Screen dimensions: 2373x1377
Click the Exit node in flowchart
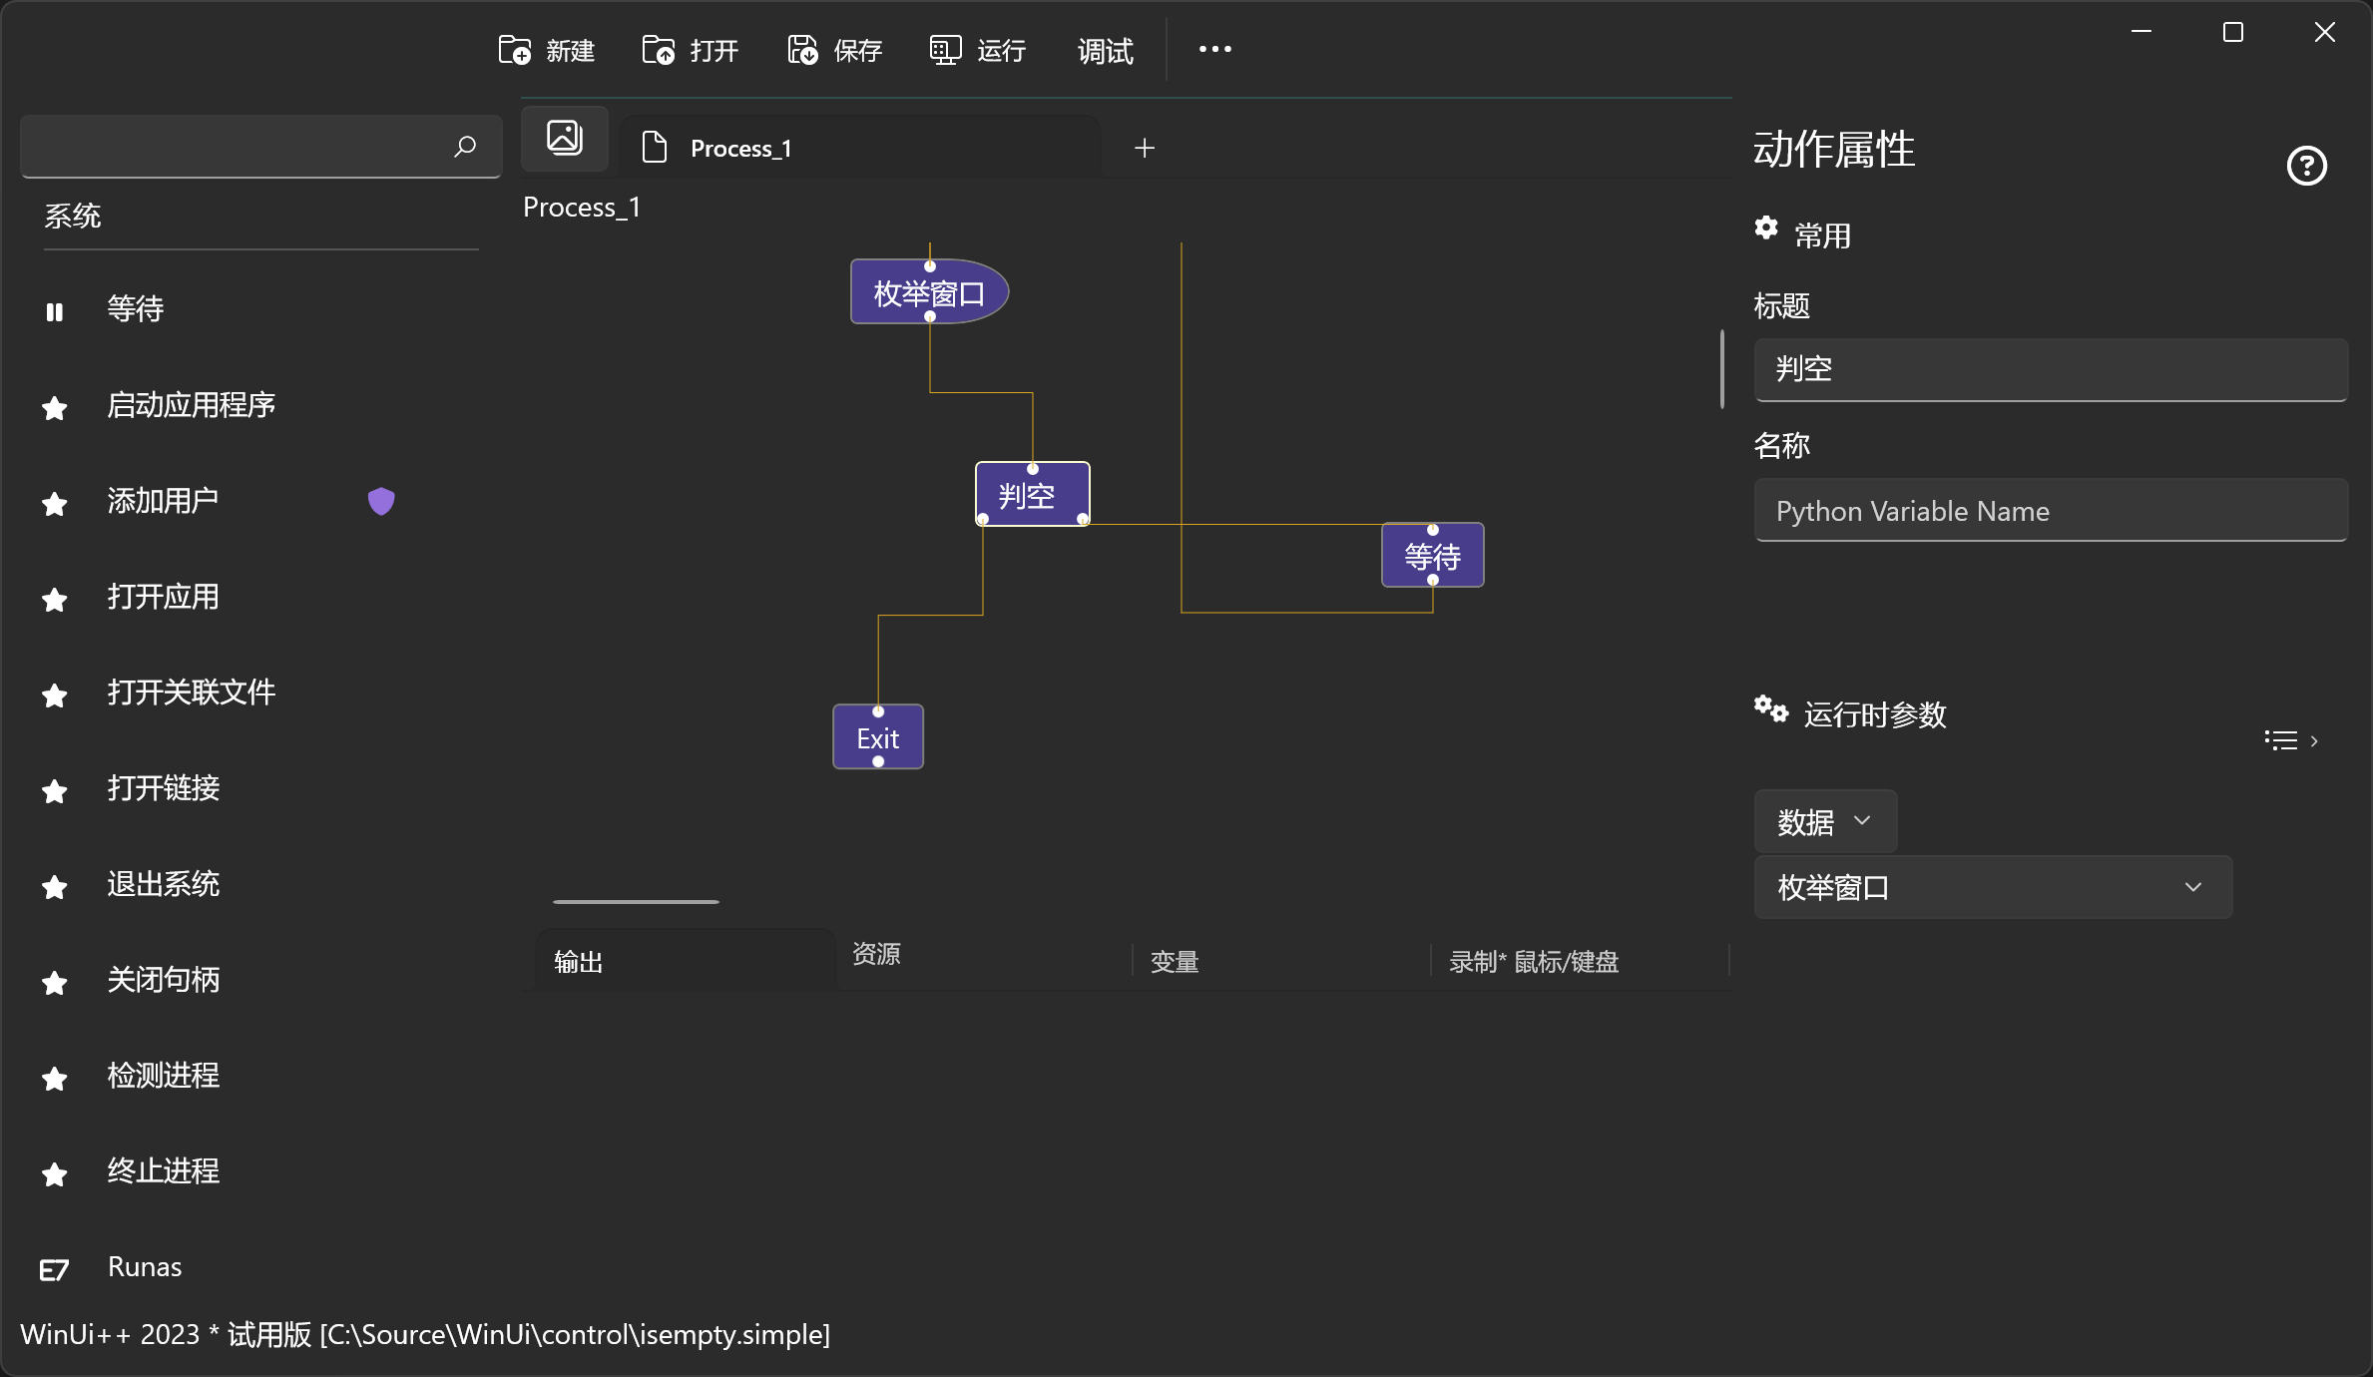[x=877, y=738]
